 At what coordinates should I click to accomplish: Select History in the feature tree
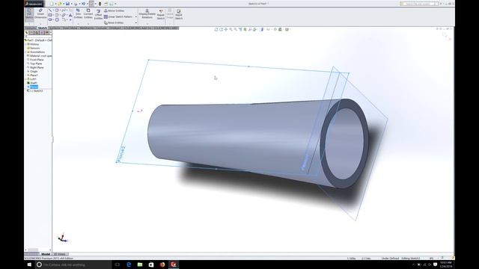pyautogui.click(x=34, y=44)
